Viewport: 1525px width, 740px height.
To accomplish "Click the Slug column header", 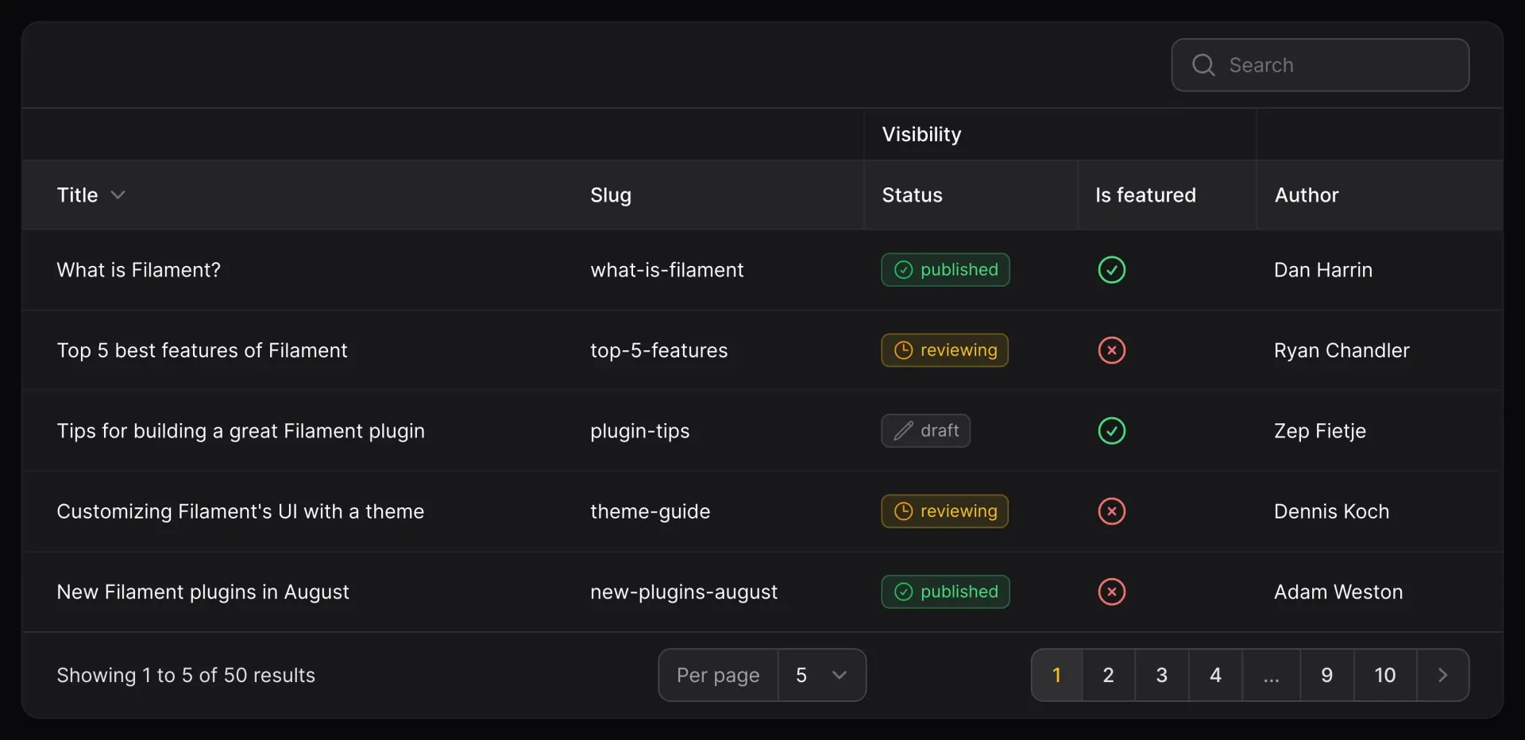I will [611, 195].
